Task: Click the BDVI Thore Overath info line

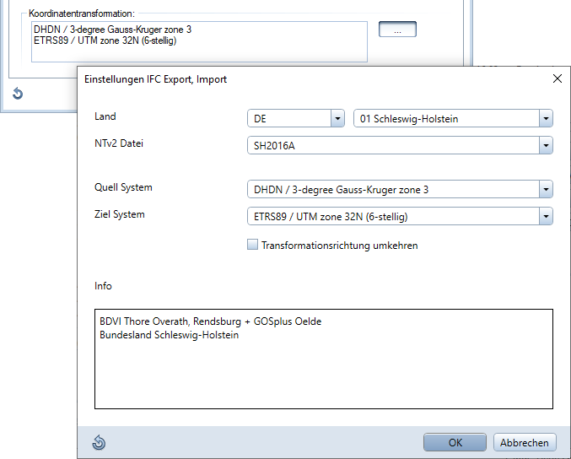Action: (x=210, y=321)
